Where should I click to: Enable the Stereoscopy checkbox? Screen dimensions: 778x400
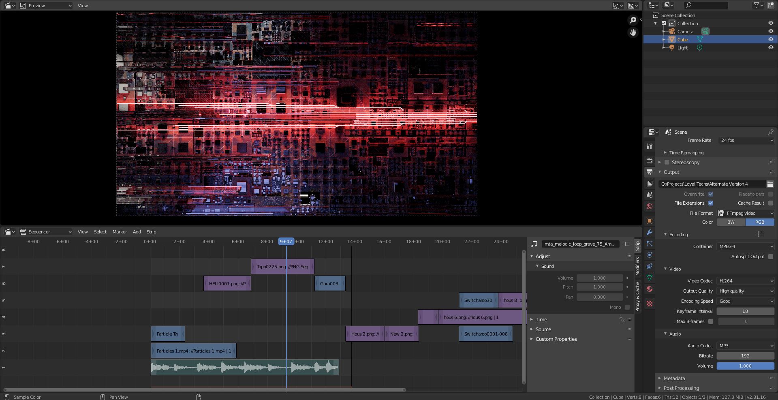[667, 162]
